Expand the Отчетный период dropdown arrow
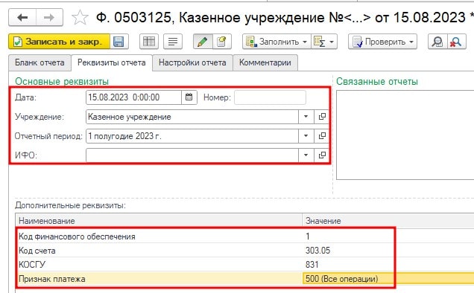 tap(306, 136)
